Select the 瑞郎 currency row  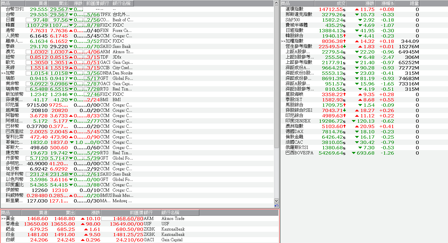[137, 78]
